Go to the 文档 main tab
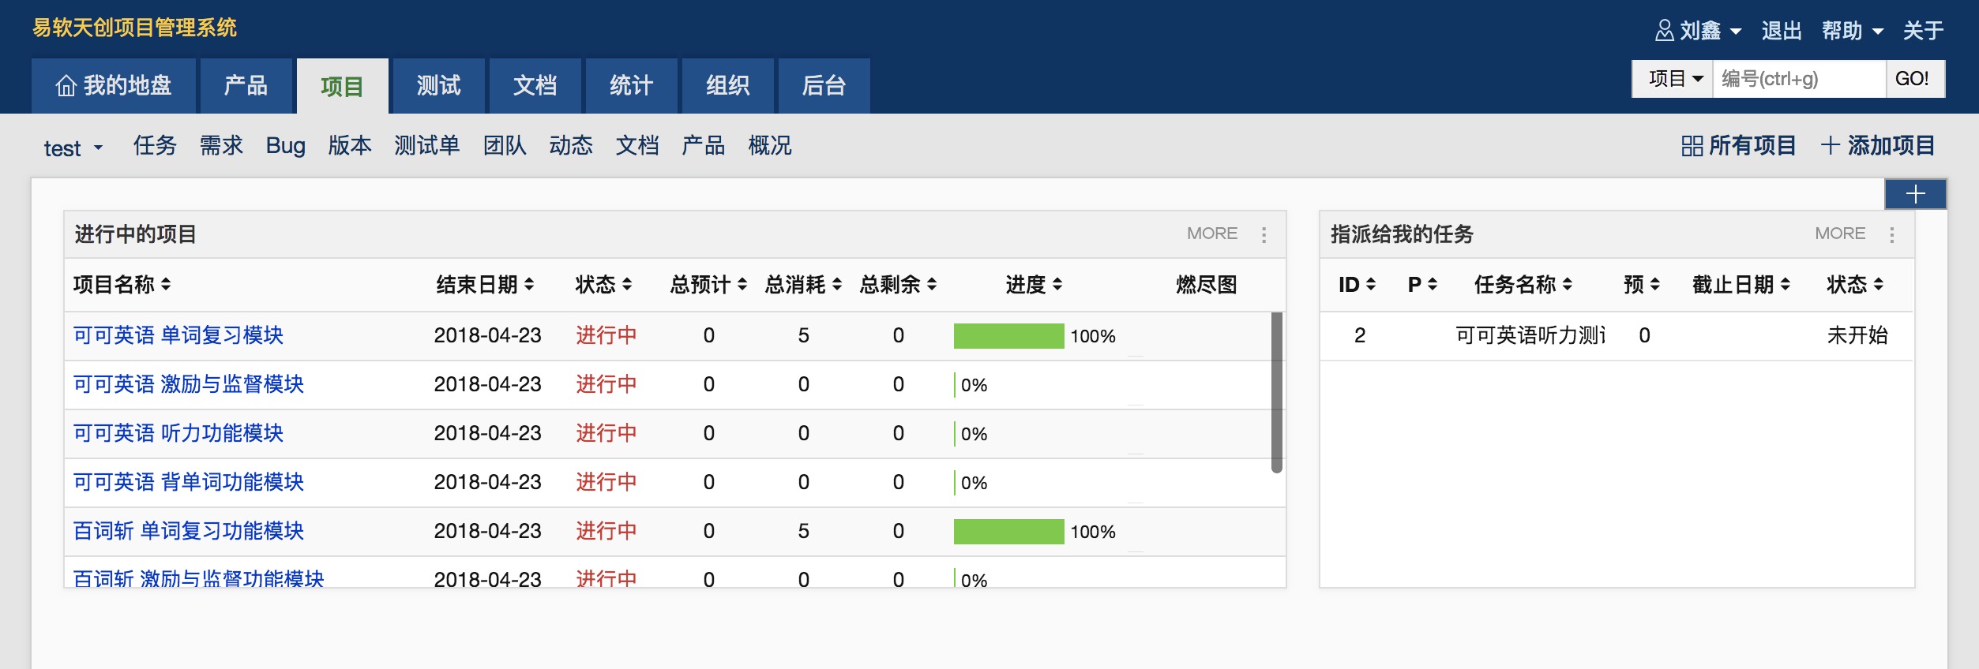Screen dimensions: 1979x669 [x=535, y=86]
